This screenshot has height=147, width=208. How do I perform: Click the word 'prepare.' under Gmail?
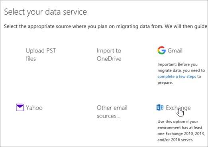[165, 83]
